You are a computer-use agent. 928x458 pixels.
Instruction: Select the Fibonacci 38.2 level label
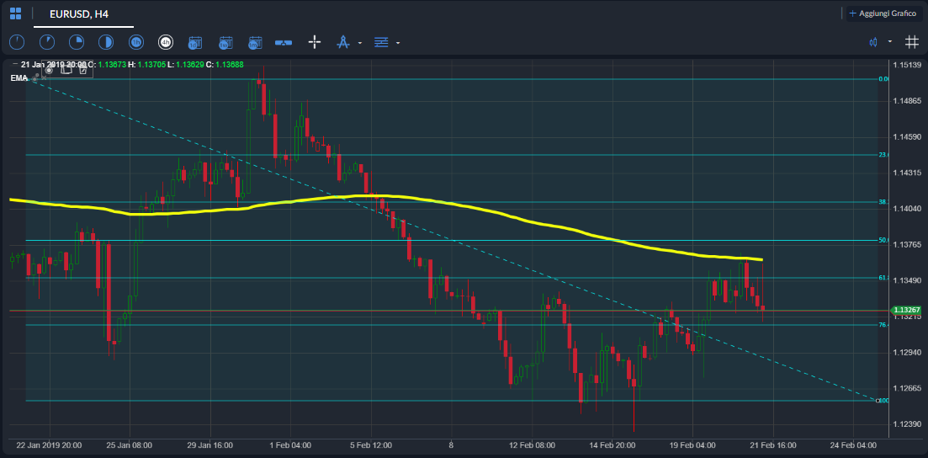click(x=883, y=202)
